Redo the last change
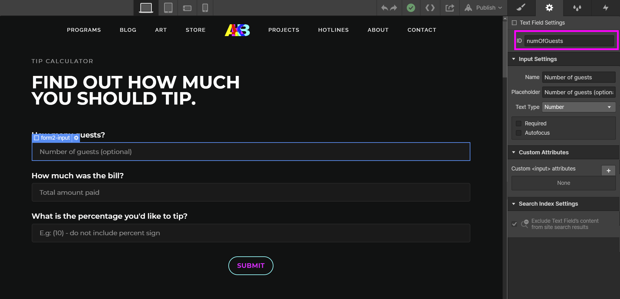Image resolution: width=620 pixels, height=299 pixels. (x=394, y=8)
